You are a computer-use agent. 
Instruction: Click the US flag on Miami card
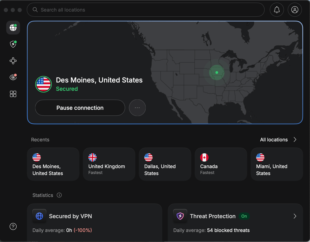pyautogui.click(x=260, y=157)
